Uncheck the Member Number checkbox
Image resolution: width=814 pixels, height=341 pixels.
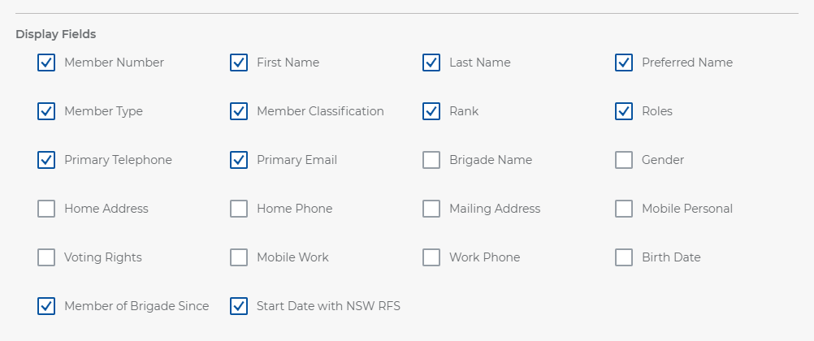pos(46,63)
